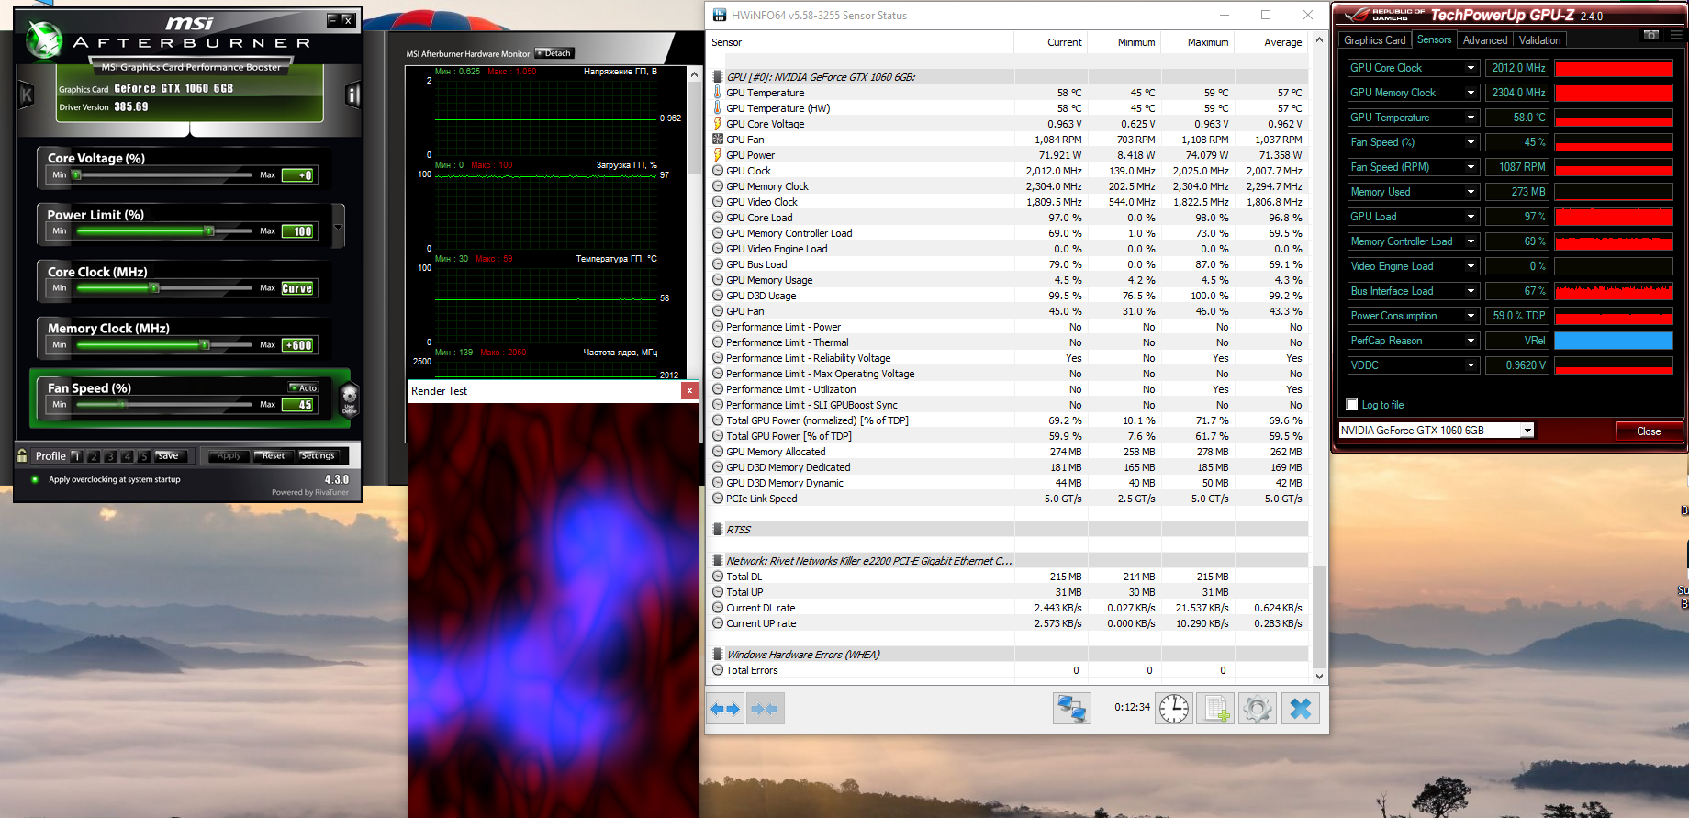The image size is (1689, 818).
Task: Click the Maximum column header in HWiNFO
Action: coord(1198,42)
